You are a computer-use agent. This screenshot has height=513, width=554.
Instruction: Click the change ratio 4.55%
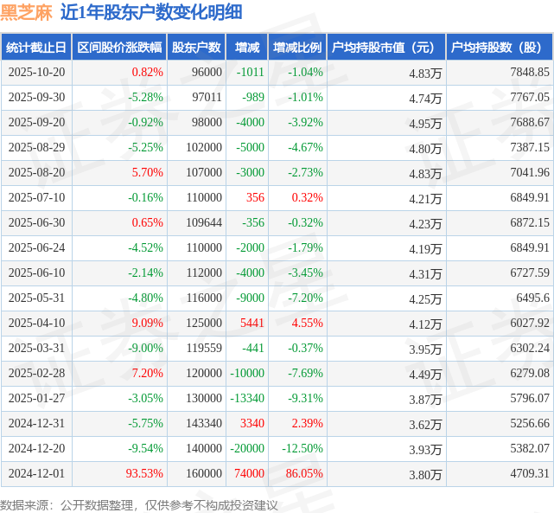coord(308,324)
